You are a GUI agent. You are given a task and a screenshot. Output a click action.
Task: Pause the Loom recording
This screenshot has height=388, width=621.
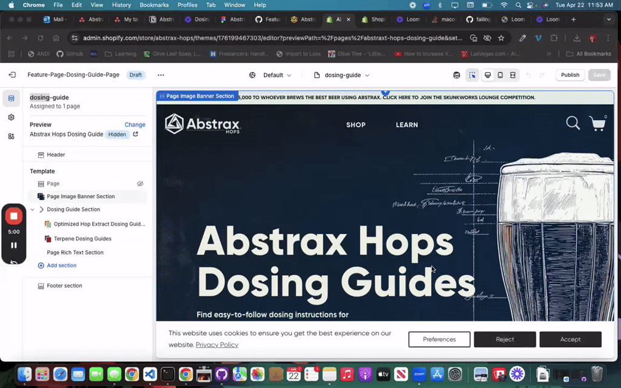pos(14,246)
